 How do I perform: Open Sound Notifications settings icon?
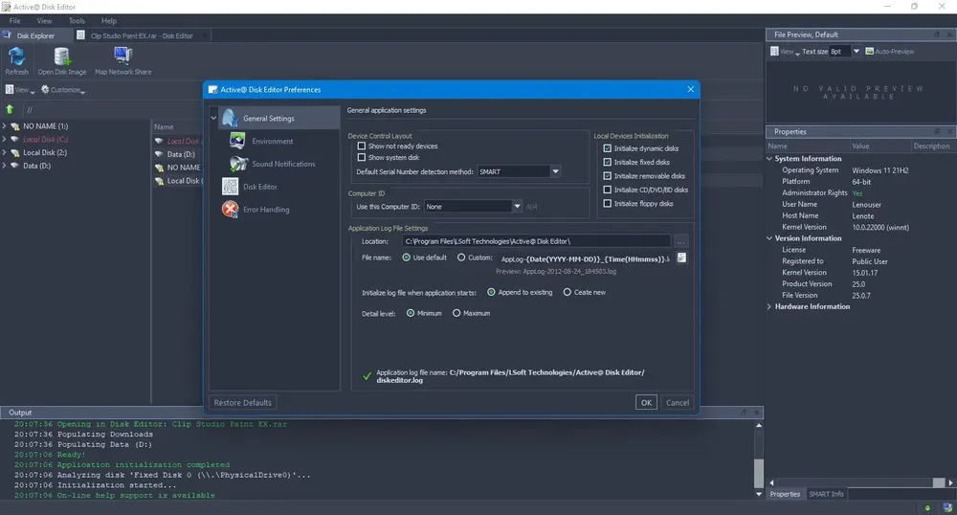[x=238, y=164]
